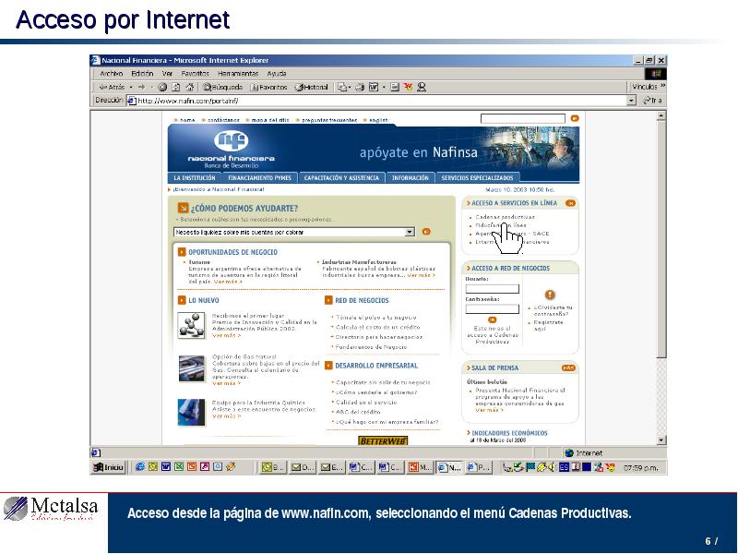The image size is (738, 554).
Task: Click the Inicio Start button
Action: (108, 467)
